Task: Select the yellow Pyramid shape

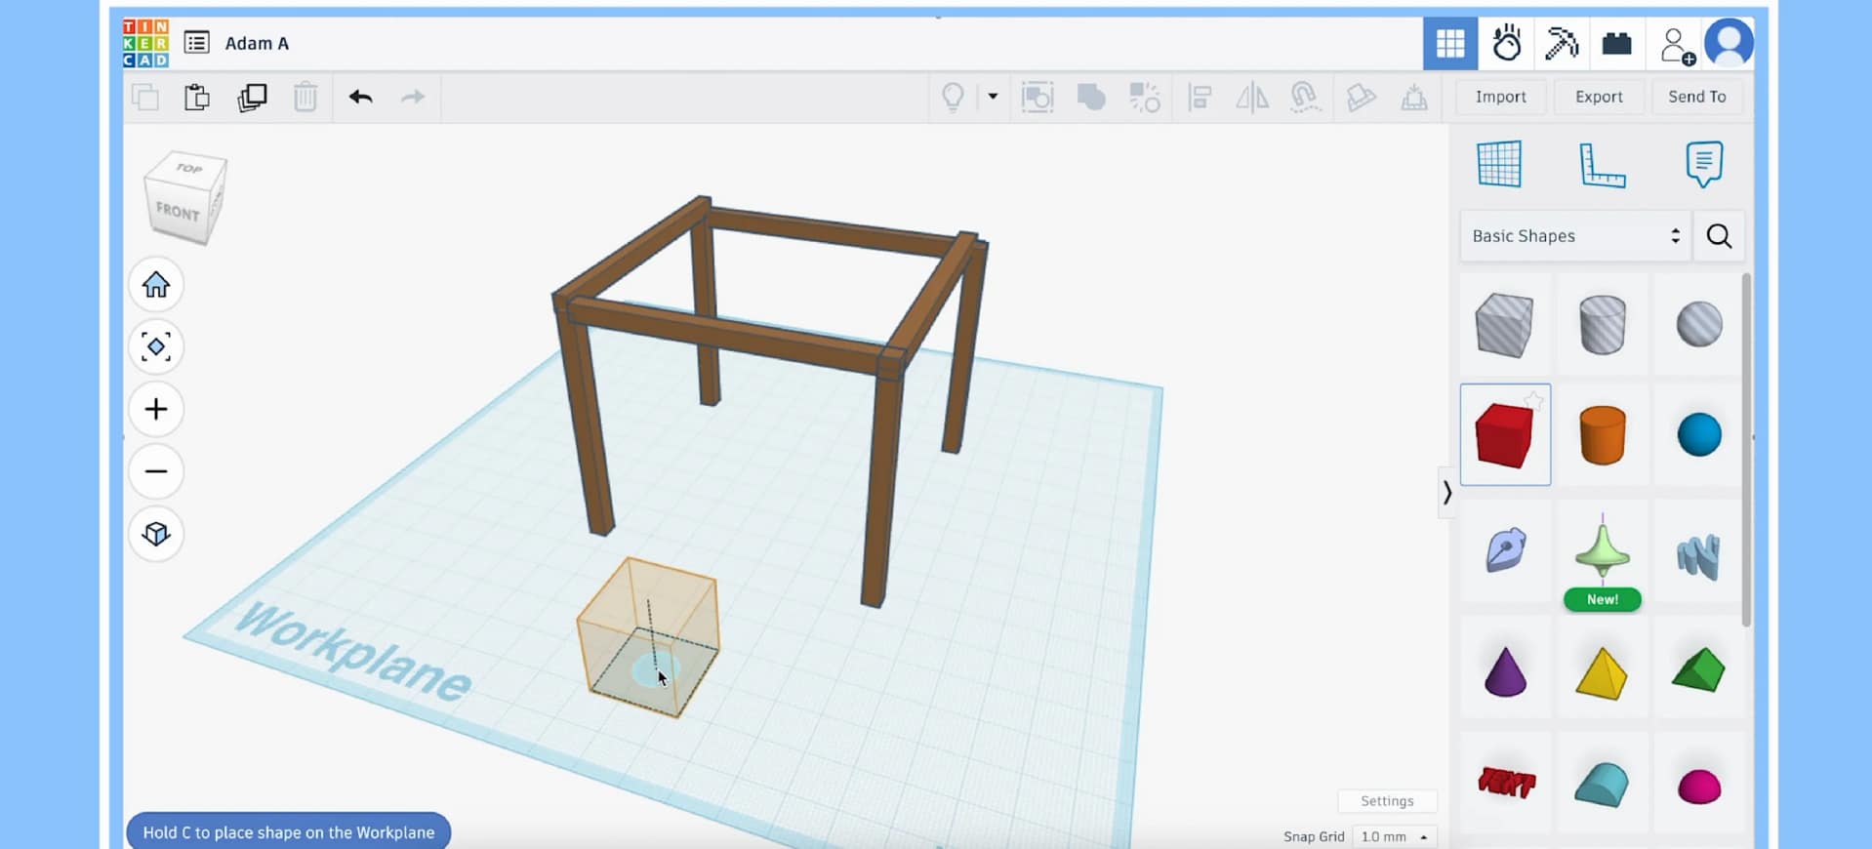Action: tap(1602, 673)
